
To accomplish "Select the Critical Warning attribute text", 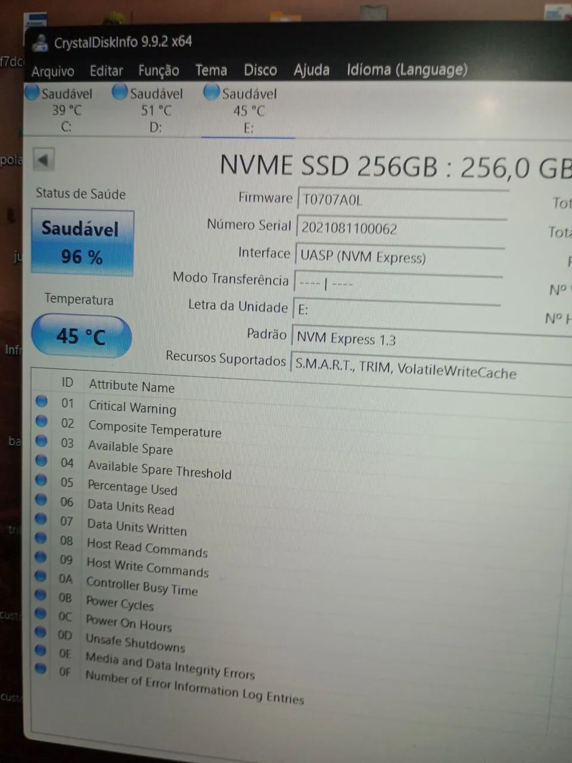I will tap(132, 407).
